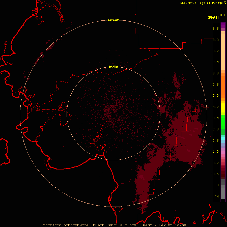
Task: Click the 6.6 value on the color scale
Action: [216, 73]
